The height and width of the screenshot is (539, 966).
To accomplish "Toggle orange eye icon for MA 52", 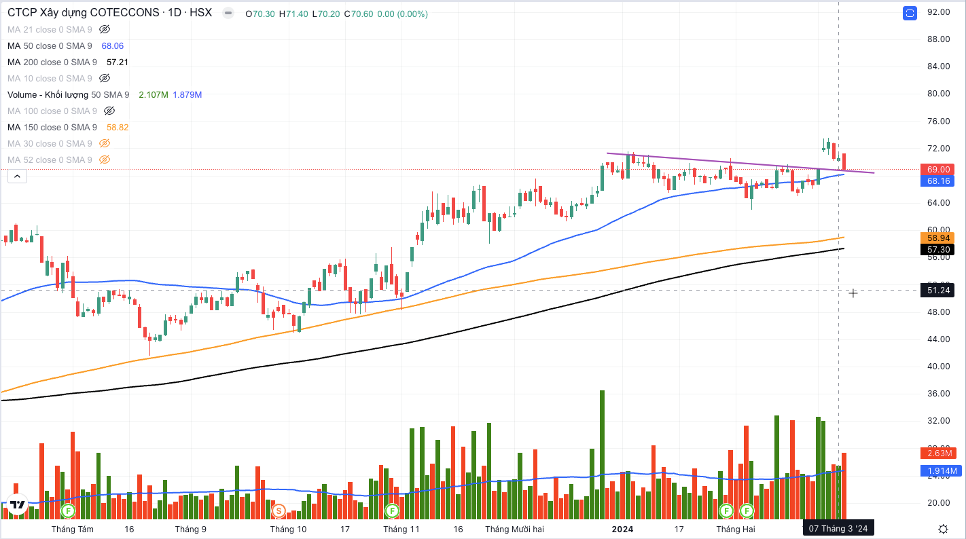I will pyautogui.click(x=104, y=160).
